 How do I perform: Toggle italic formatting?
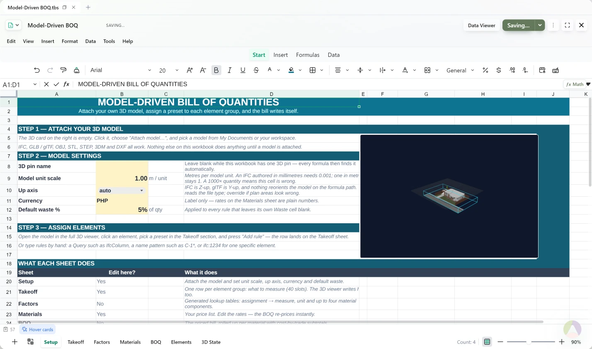[x=229, y=70]
